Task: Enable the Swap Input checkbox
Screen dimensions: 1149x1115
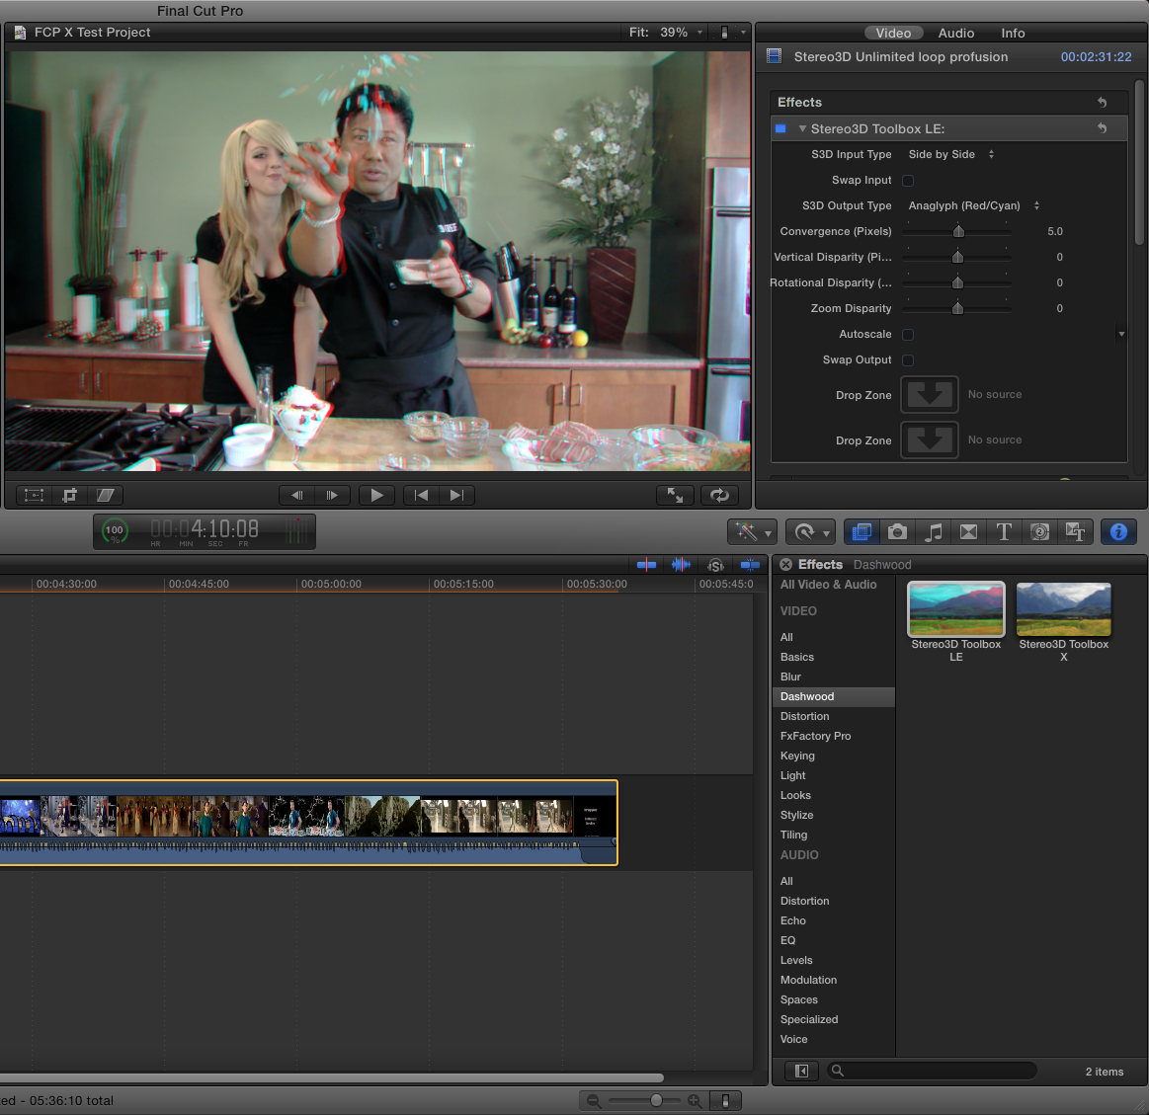Action: 908,181
